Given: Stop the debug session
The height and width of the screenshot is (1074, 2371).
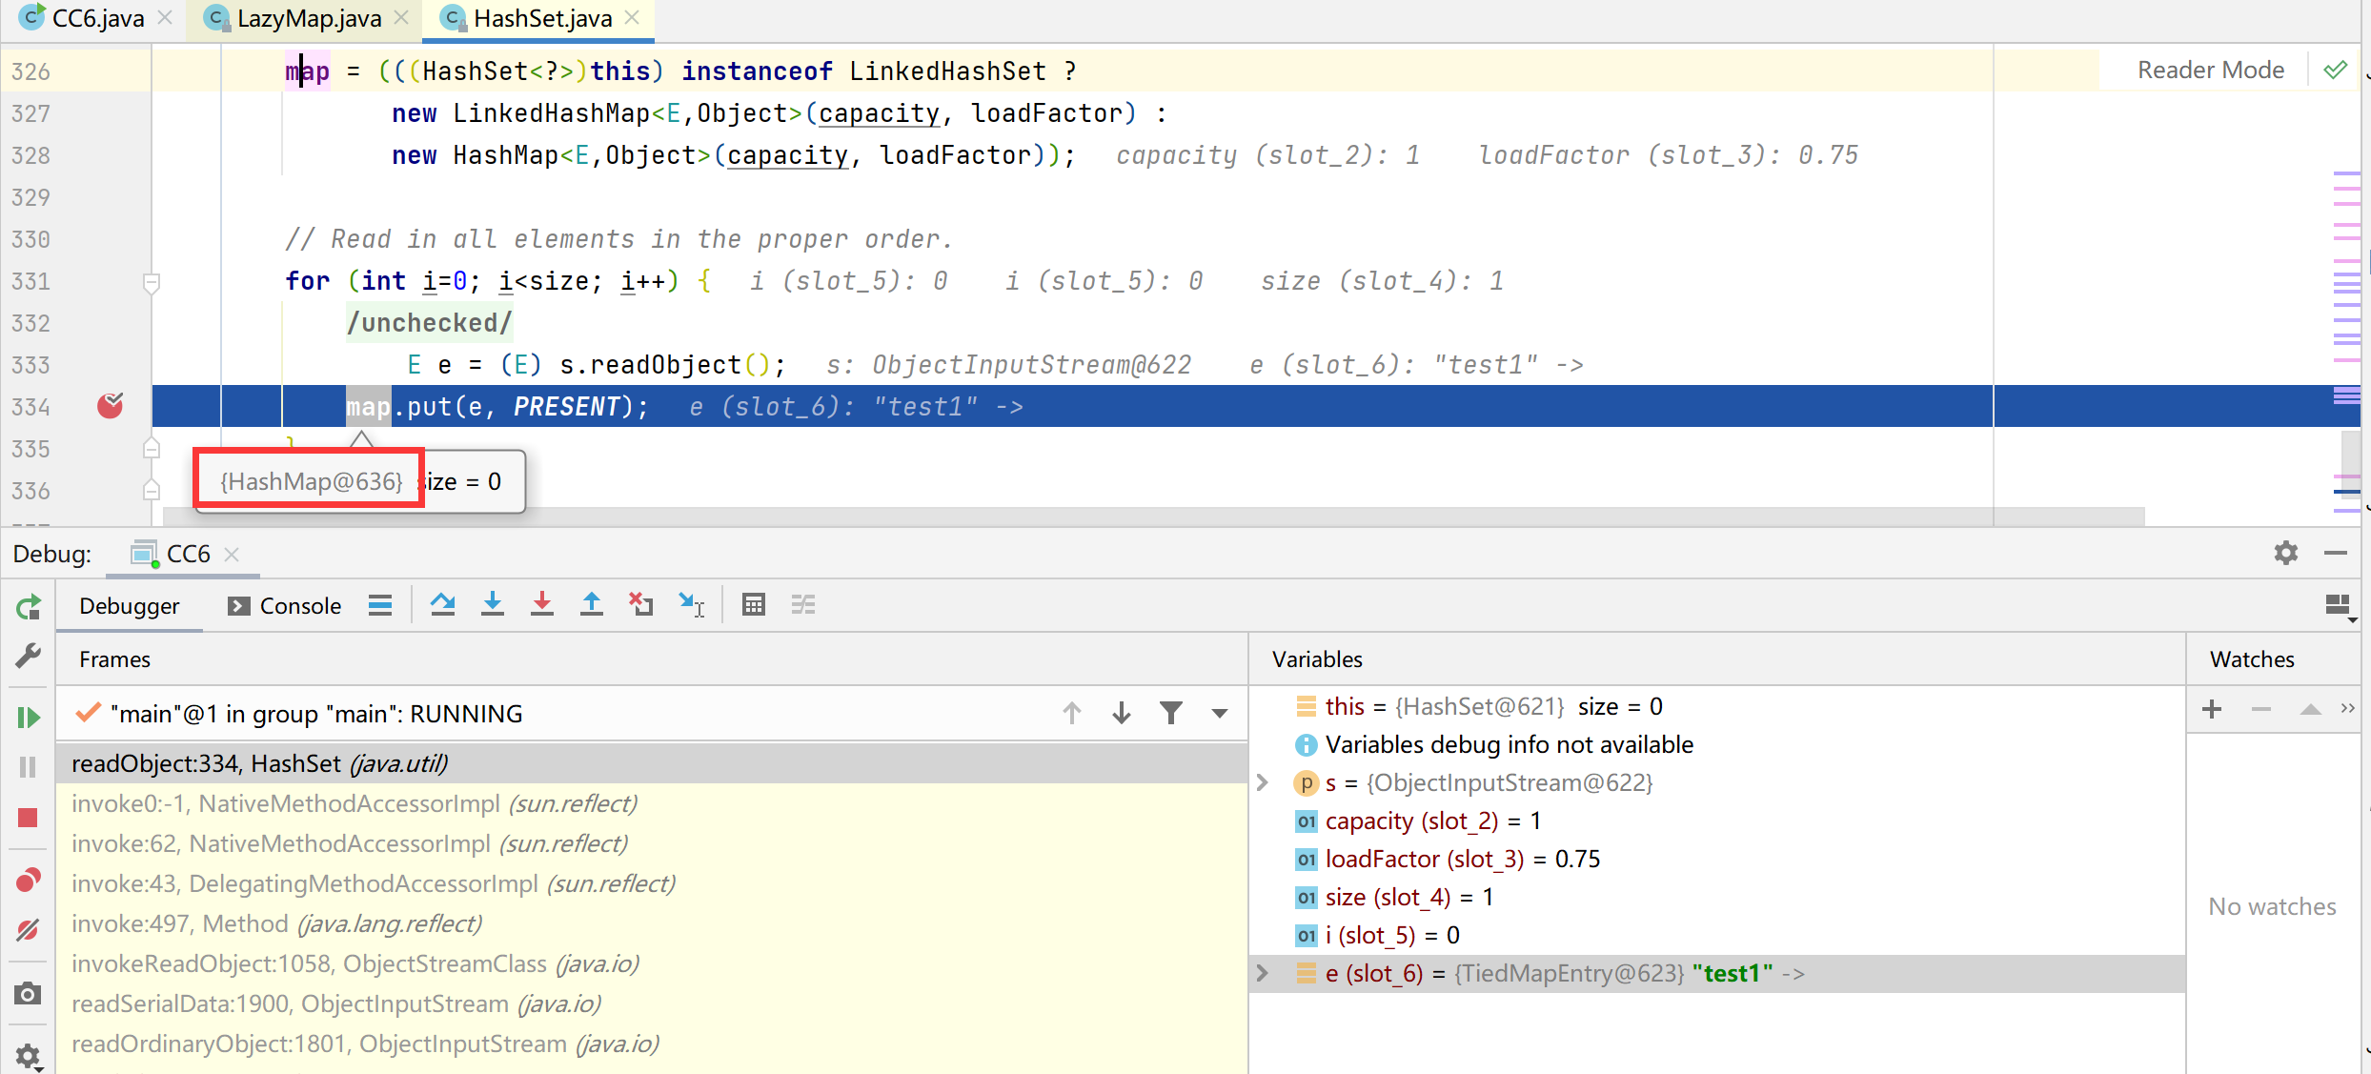Looking at the screenshot, I should click(29, 818).
